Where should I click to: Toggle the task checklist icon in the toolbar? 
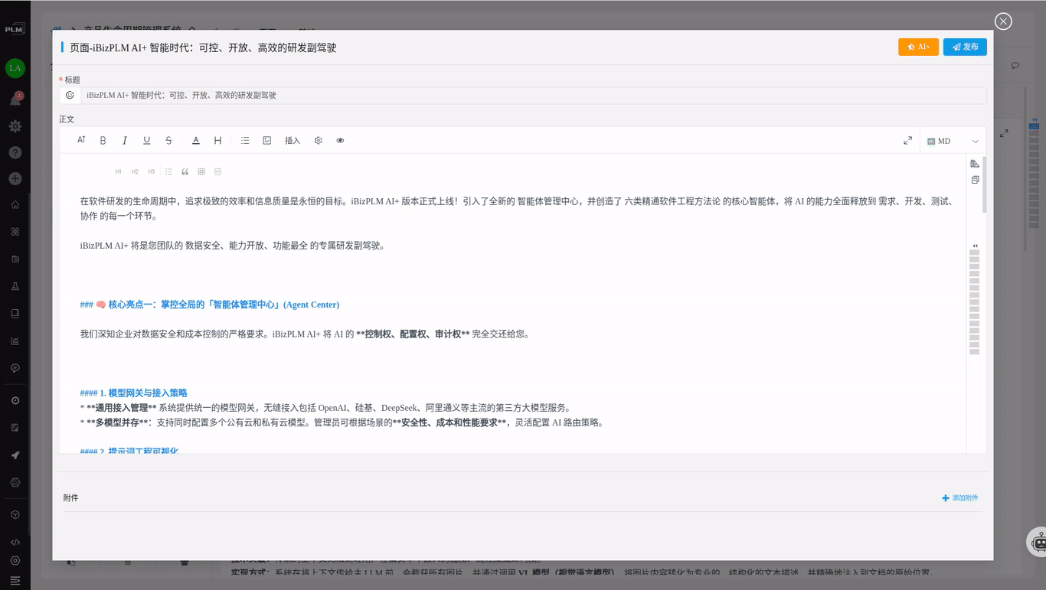point(266,140)
